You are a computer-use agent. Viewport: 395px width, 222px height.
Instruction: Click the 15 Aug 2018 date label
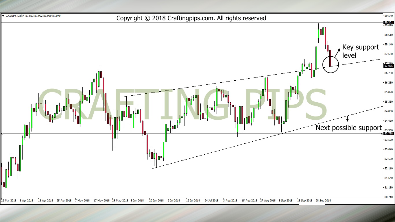pos(249,200)
